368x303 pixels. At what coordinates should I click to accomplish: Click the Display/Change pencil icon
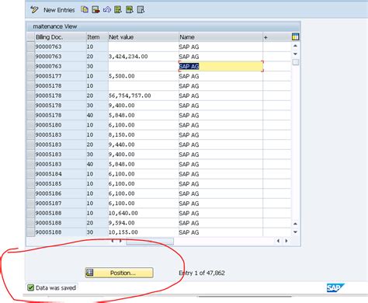coord(34,10)
